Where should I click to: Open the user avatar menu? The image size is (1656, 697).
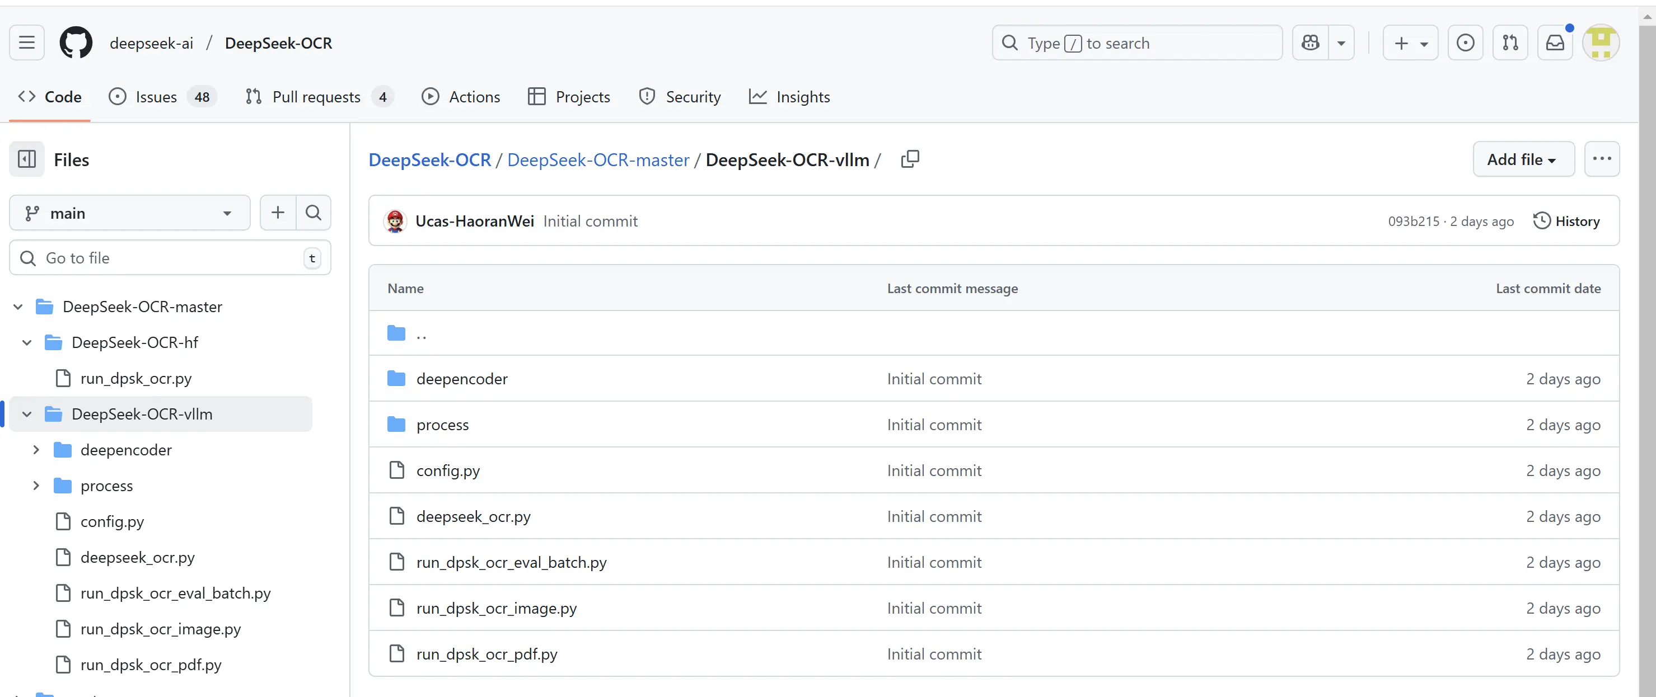click(1600, 43)
